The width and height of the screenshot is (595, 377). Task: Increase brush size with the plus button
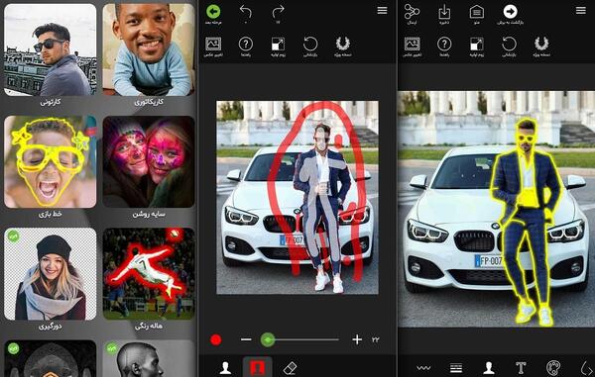pyautogui.click(x=357, y=339)
